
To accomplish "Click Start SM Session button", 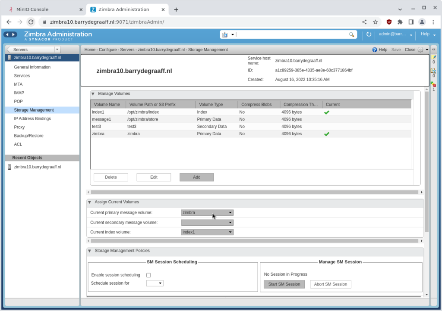I will coord(284,284).
